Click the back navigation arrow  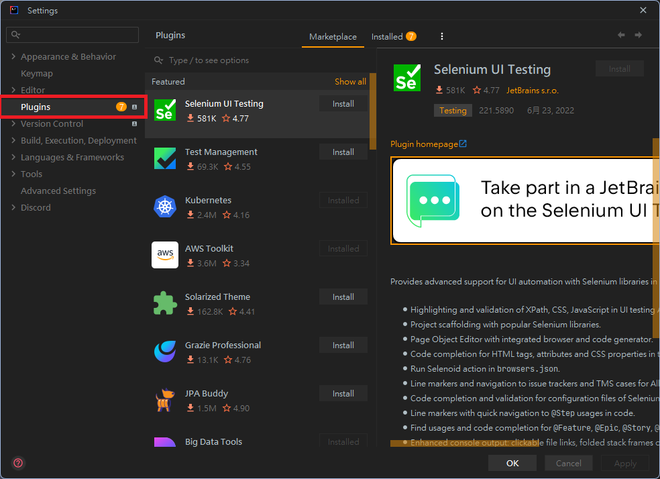pyautogui.click(x=621, y=34)
